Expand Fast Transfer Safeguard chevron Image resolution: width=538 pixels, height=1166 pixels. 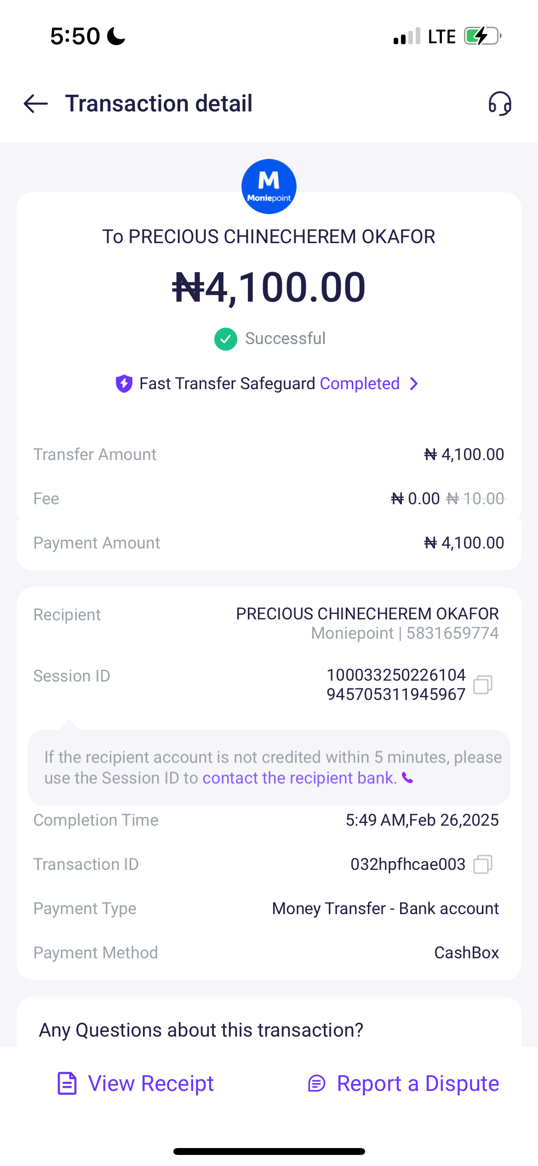(x=414, y=384)
